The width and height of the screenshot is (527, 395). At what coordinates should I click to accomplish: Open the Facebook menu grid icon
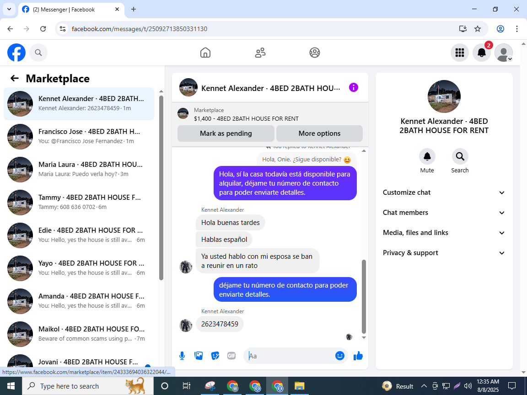pyautogui.click(x=459, y=53)
